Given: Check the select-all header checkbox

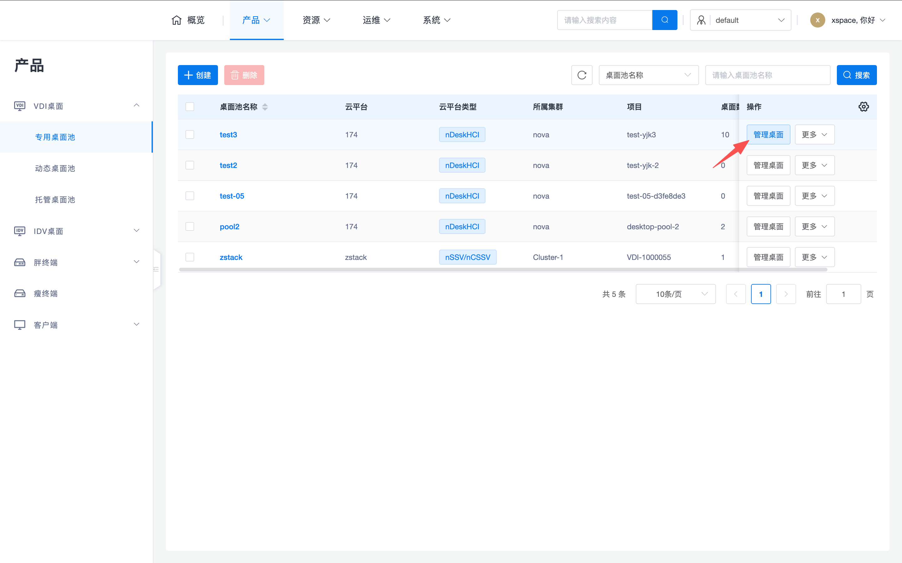Looking at the screenshot, I should (x=190, y=107).
